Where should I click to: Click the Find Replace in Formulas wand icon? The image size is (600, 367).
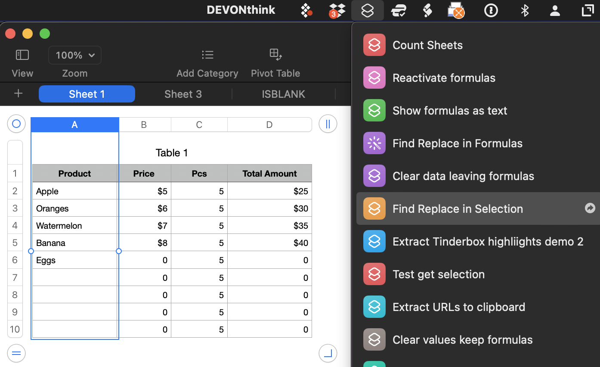click(x=374, y=143)
